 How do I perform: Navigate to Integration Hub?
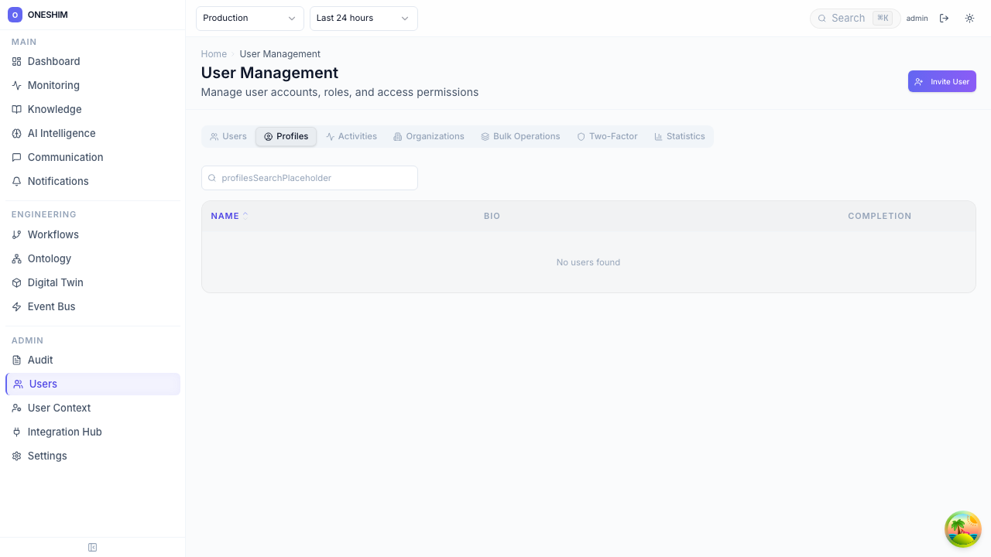pos(64,432)
